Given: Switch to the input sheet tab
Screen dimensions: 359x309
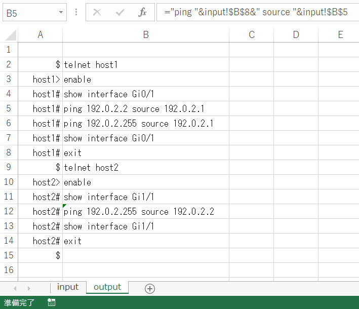Looking at the screenshot, I should click(x=68, y=287).
